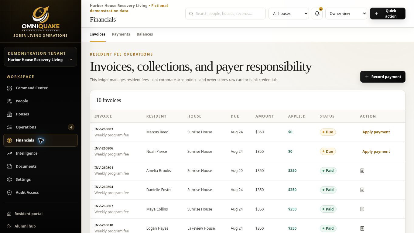The width and height of the screenshot is (414, 233).
Task: Click resident name Noah Pierce
Action: click(156, 152)
